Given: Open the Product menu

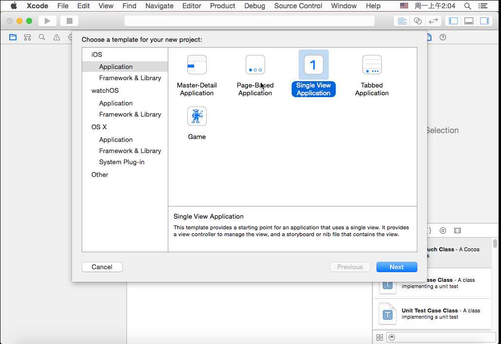Looking at the screenshot, I should tap(223, 6).
